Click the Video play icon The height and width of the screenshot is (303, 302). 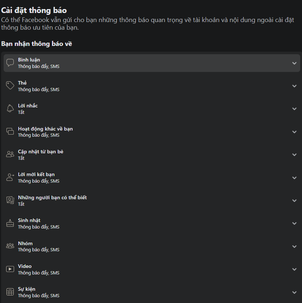tap(10, 269)
